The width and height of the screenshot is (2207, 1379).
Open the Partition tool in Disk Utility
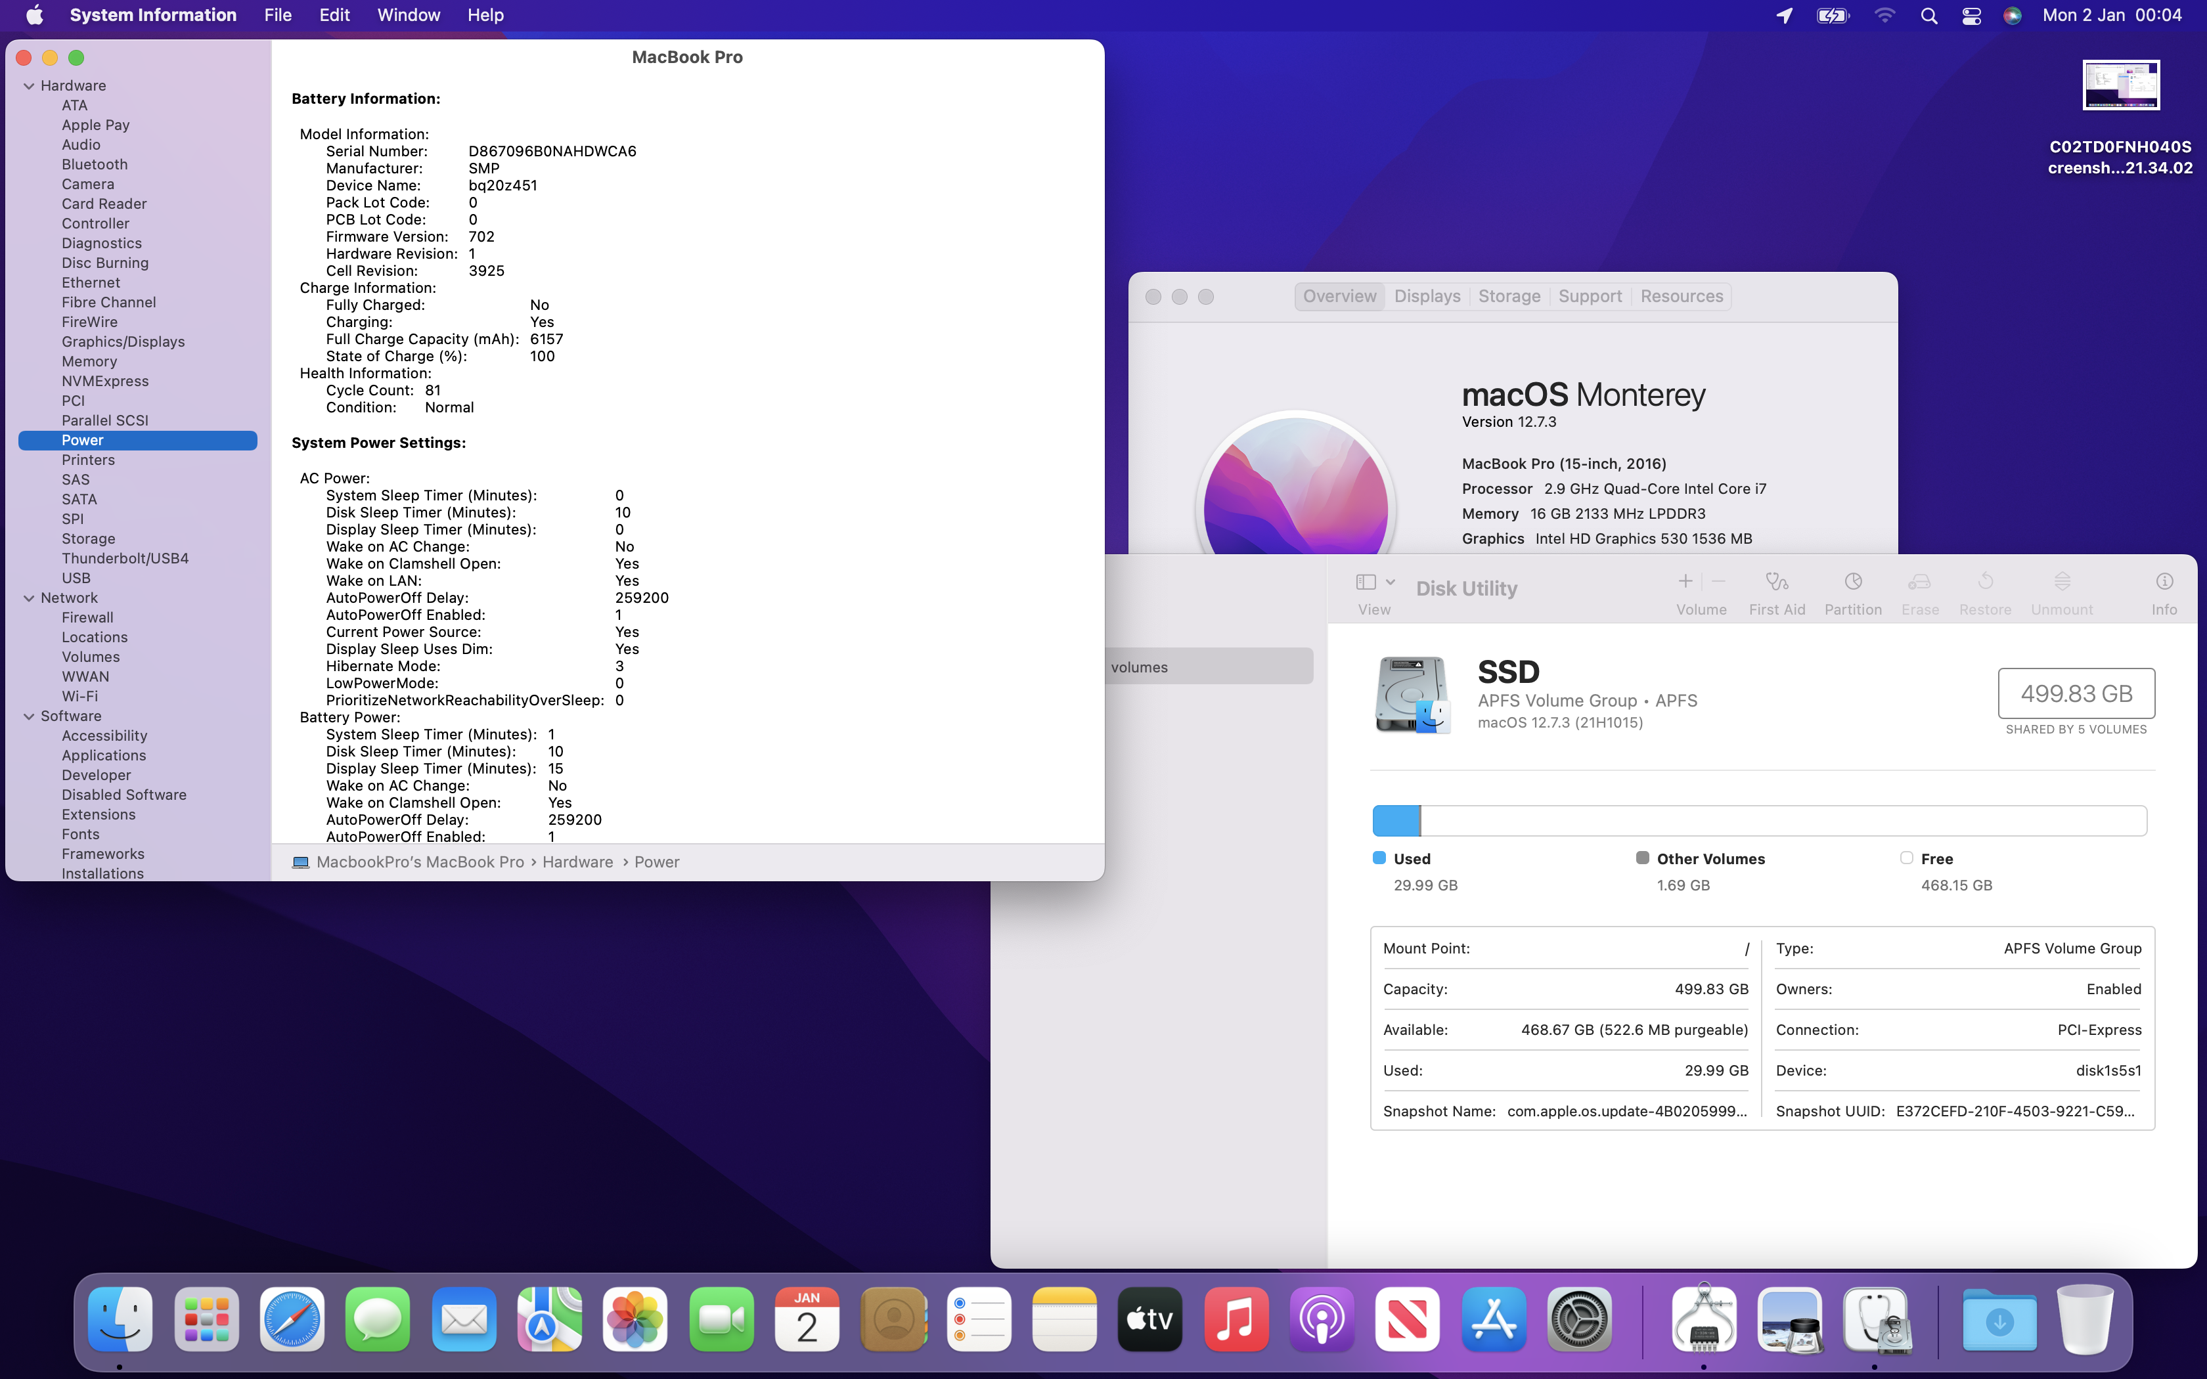coord(1852,582)
